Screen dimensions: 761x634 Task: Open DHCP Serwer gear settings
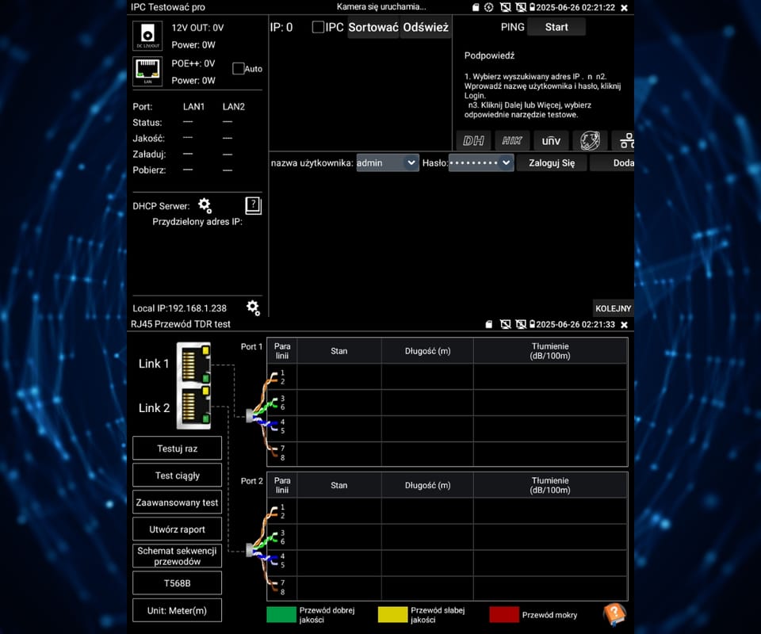205,206
